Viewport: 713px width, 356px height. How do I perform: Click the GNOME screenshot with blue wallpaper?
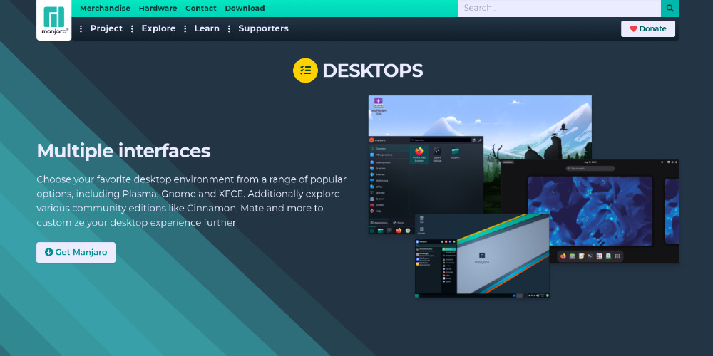[x=590, y=211]
